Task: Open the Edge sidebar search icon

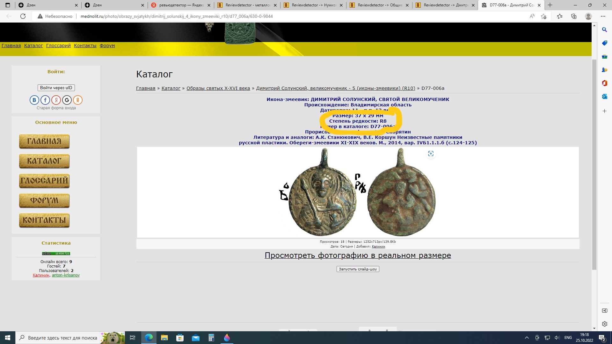Action: pyautogui.click(x=604, y=30)
